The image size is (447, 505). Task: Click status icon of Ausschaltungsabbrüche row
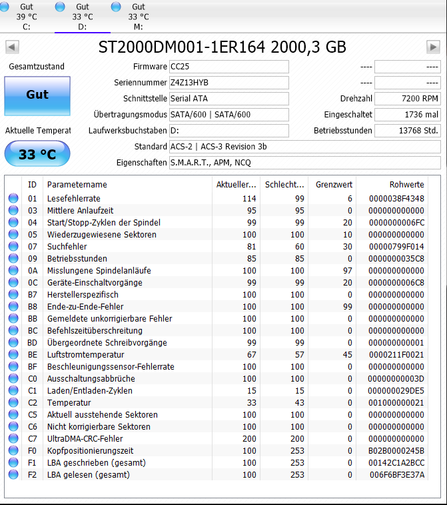(x=13, y=378)
